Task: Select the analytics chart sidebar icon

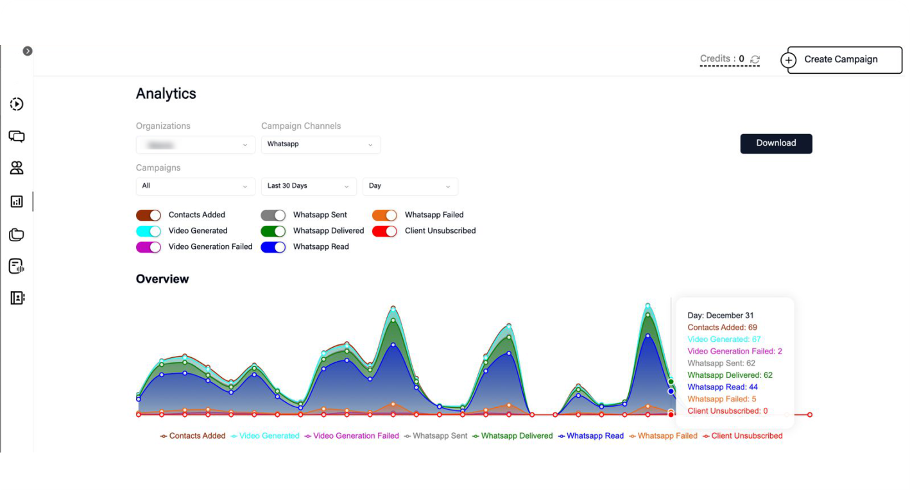Action: pos(17,201)
